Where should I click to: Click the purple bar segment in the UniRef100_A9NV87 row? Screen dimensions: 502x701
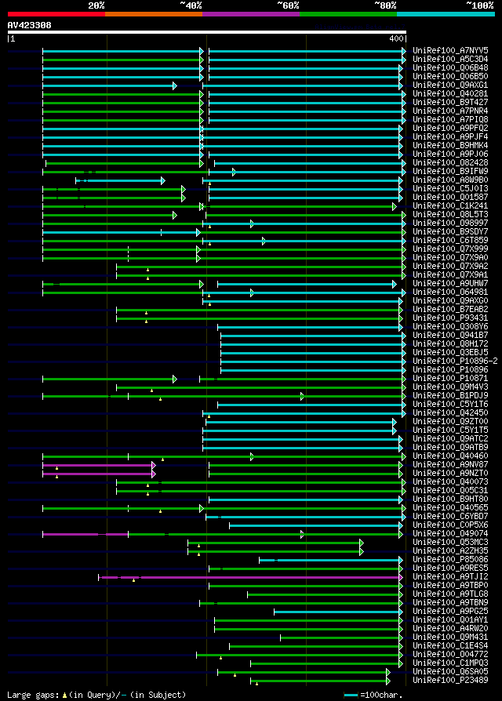tap(99, 466)
